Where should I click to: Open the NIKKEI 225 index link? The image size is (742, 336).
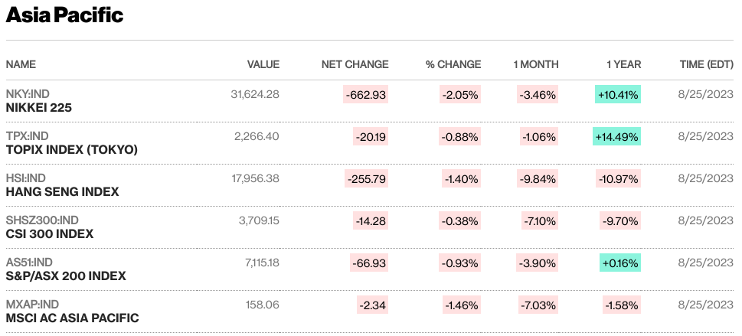tap(38, 108)
